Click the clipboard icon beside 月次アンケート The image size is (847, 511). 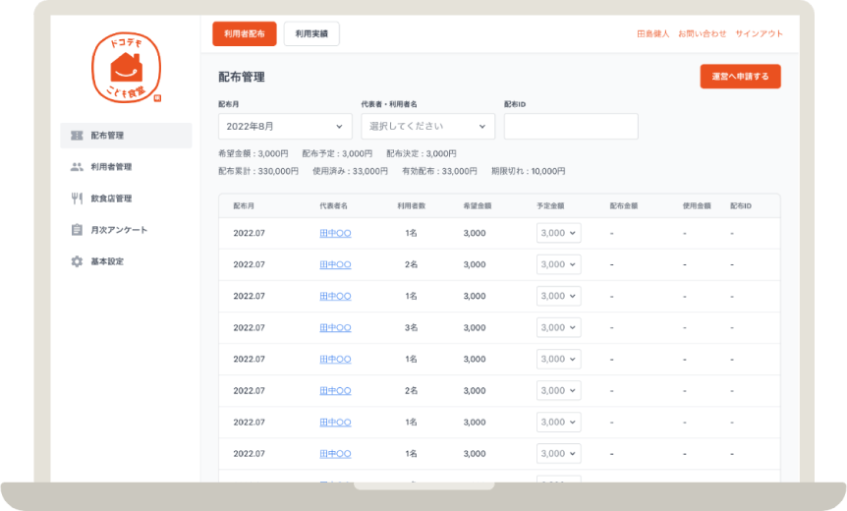point(77,230)
